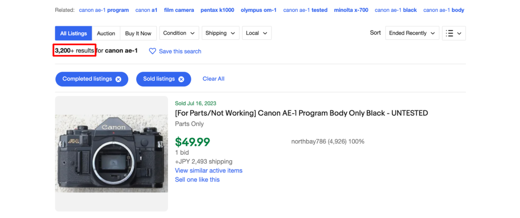Select the pentax k1000 related search
Screen dimensions: 520x218
217,10
